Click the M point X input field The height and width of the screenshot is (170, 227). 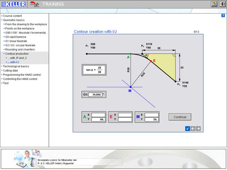coord(152,115)
